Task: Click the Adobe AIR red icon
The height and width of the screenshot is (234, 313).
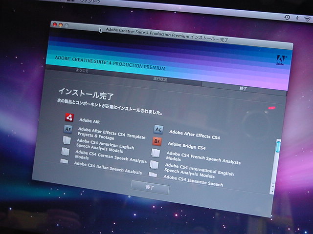Action: click(x=69, y=117)
